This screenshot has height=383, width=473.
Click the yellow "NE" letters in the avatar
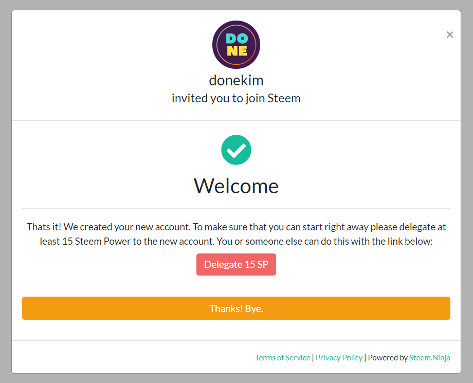coord(236,51)
